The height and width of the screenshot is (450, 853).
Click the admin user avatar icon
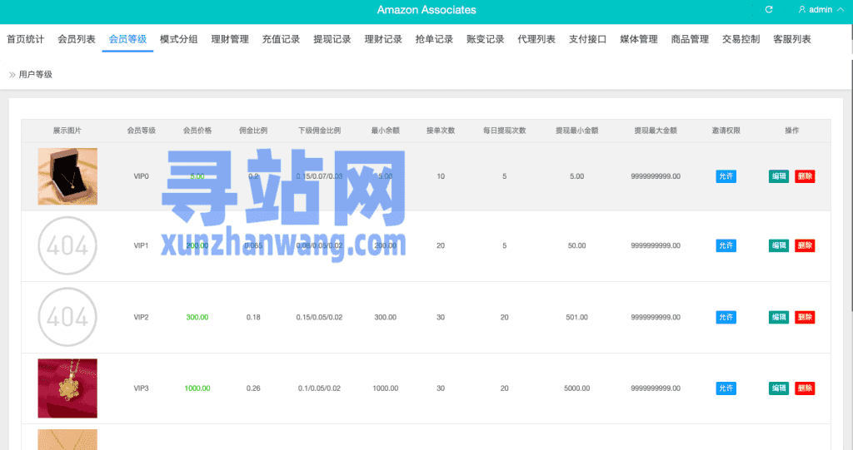pos(802,10)
